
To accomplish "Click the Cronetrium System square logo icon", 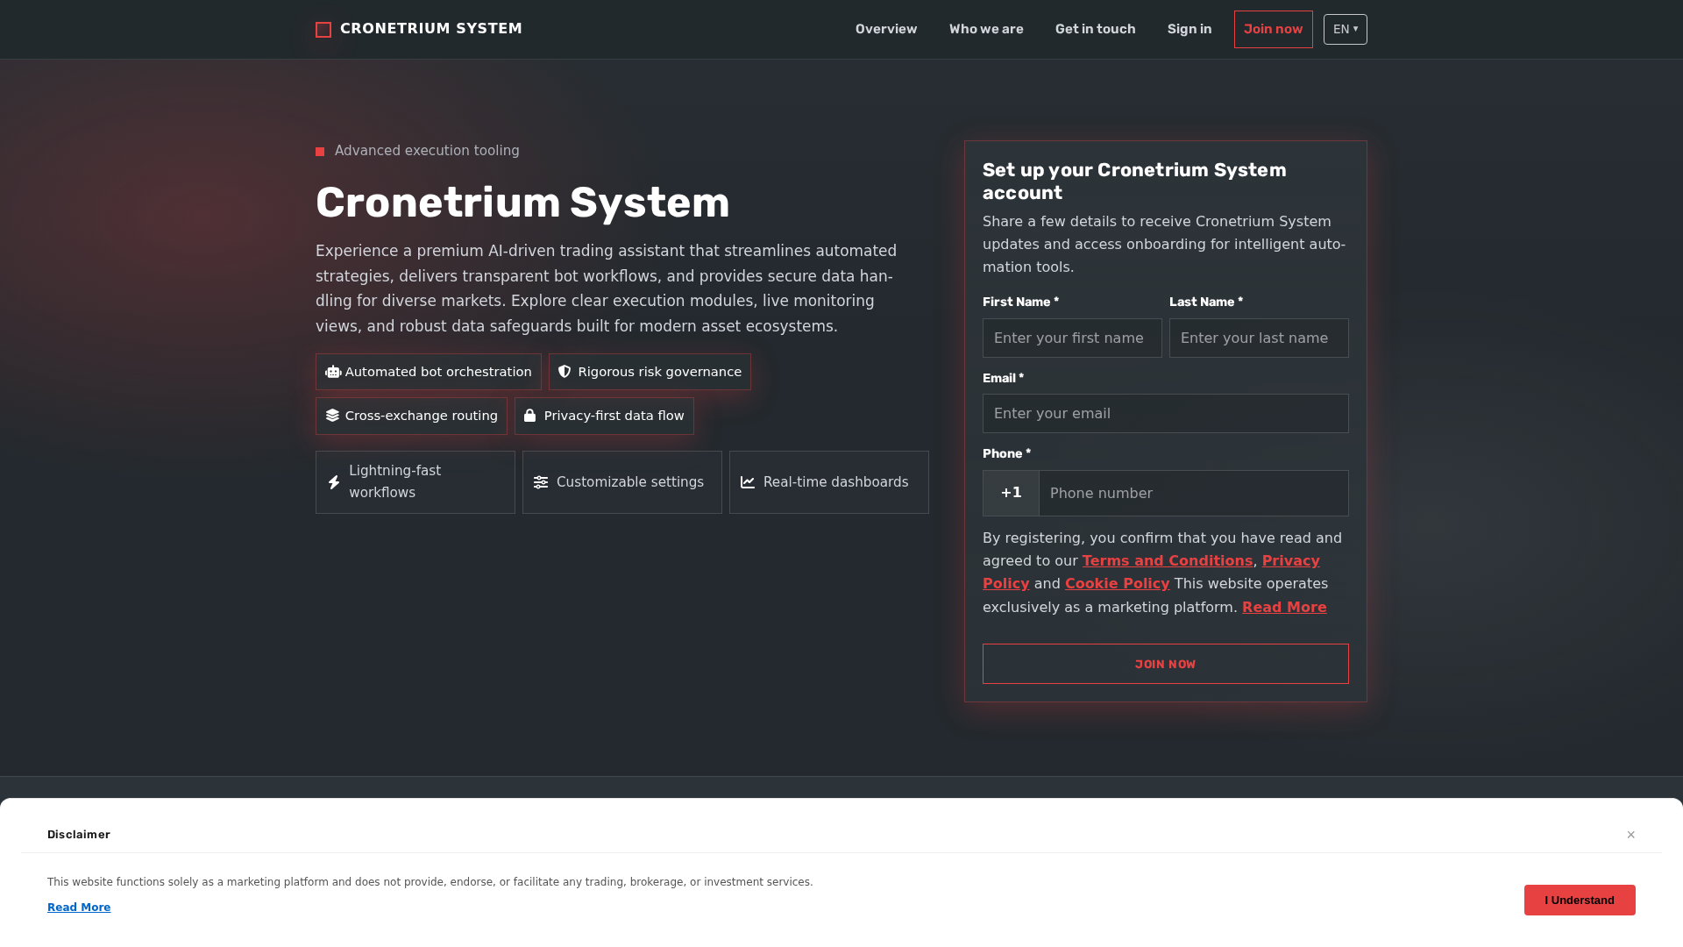I will click(323, 30).
